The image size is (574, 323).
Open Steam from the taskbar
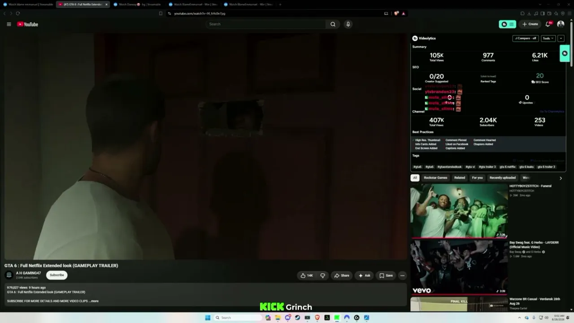(x=297, y=318)
